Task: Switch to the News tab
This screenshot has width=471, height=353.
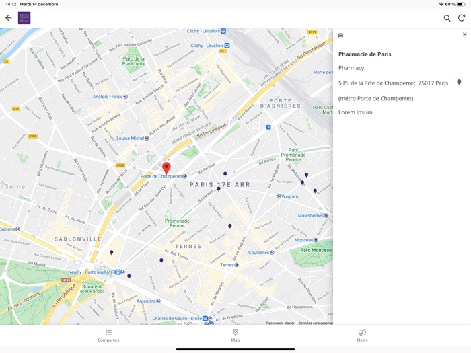Action: click(362, 336)
